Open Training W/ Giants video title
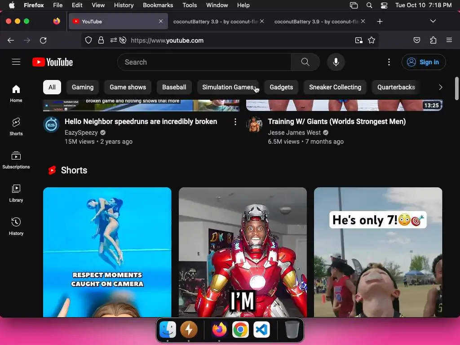 click(337, 121)
